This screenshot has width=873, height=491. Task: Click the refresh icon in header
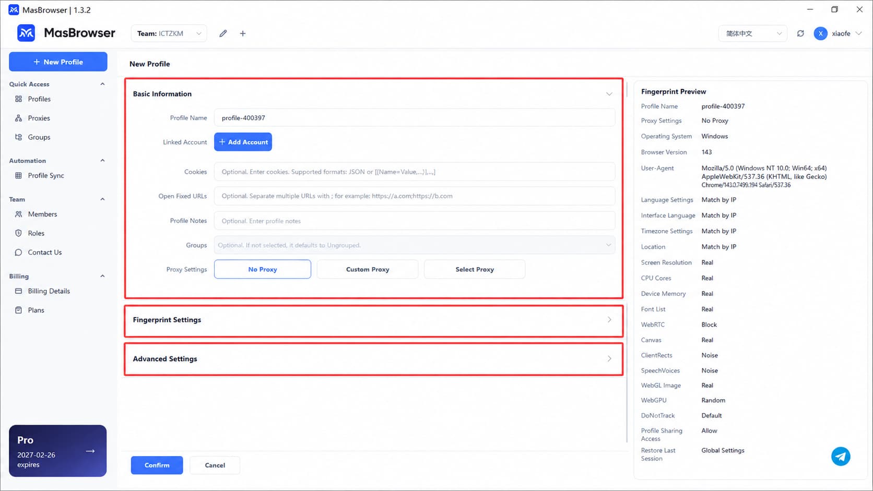point(800,33)
